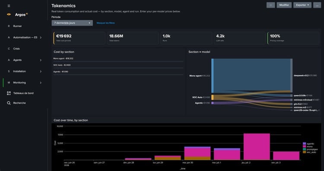Viewport: 324px width, 171px height.
Task: Open the Période 7 dernier(e)s jours dropdown
Action: tap(72, 23)
